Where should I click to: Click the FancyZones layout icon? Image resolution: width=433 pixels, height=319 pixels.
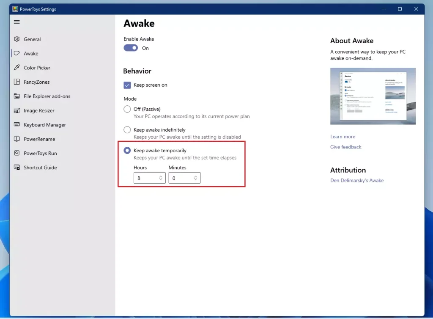[x=17, y=82]
